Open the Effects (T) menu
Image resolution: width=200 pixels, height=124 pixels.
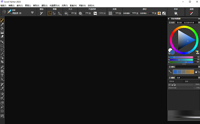tap(65, 5)
